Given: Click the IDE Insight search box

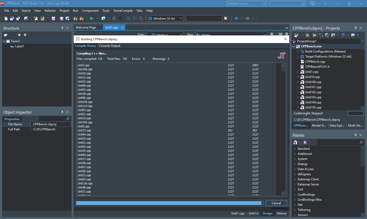Looking at the screenshot, I should coord(287,4).
